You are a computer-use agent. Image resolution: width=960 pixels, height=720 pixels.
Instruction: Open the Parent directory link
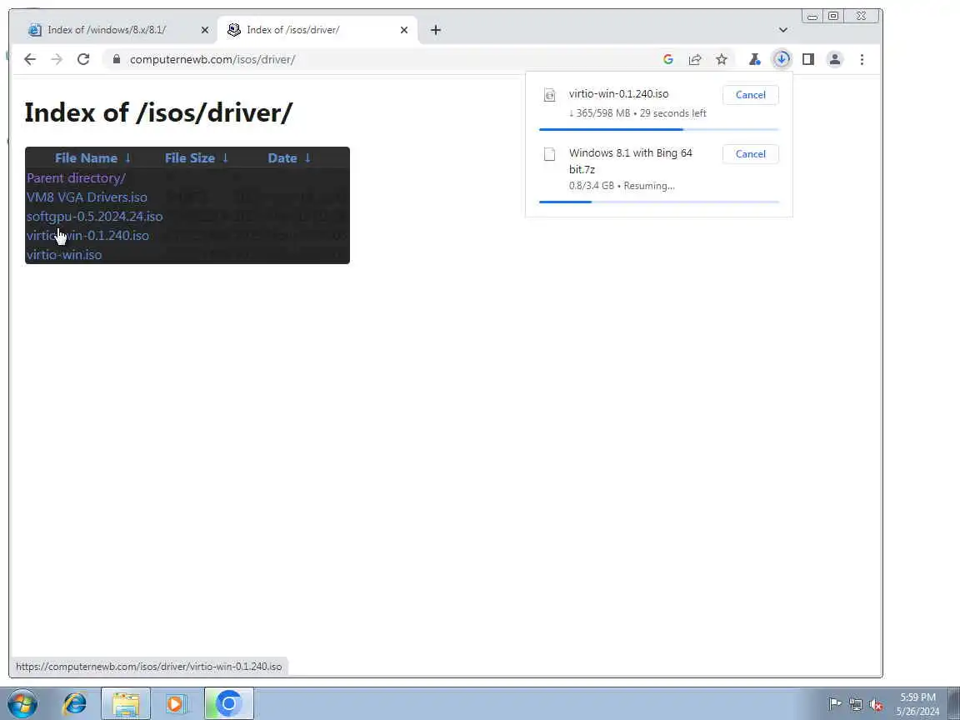(76, 178)
